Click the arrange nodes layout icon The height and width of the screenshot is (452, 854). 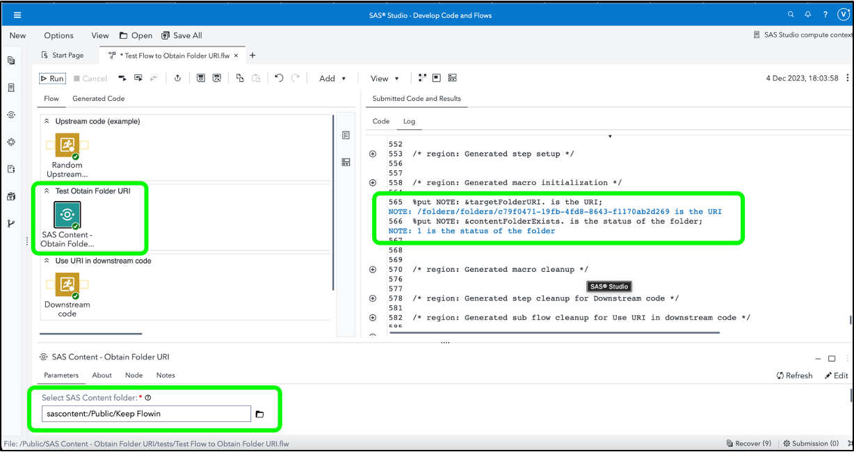tap(421, 79)
